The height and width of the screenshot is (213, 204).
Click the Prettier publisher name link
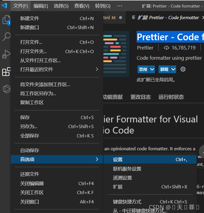click(x=145, y=48)
